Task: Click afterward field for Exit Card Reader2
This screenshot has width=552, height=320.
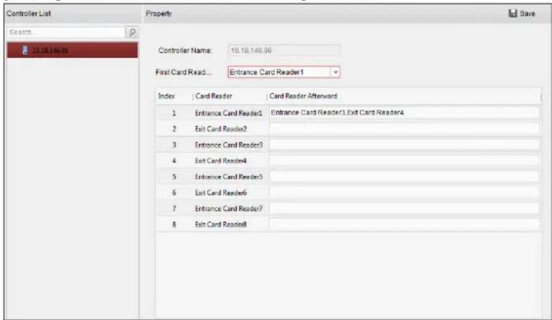Action: click(404, 129)
